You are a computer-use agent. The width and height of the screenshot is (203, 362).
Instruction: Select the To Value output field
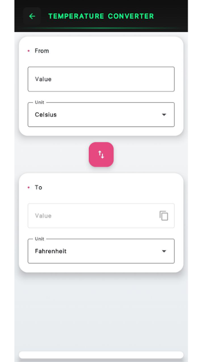[101, 216]
